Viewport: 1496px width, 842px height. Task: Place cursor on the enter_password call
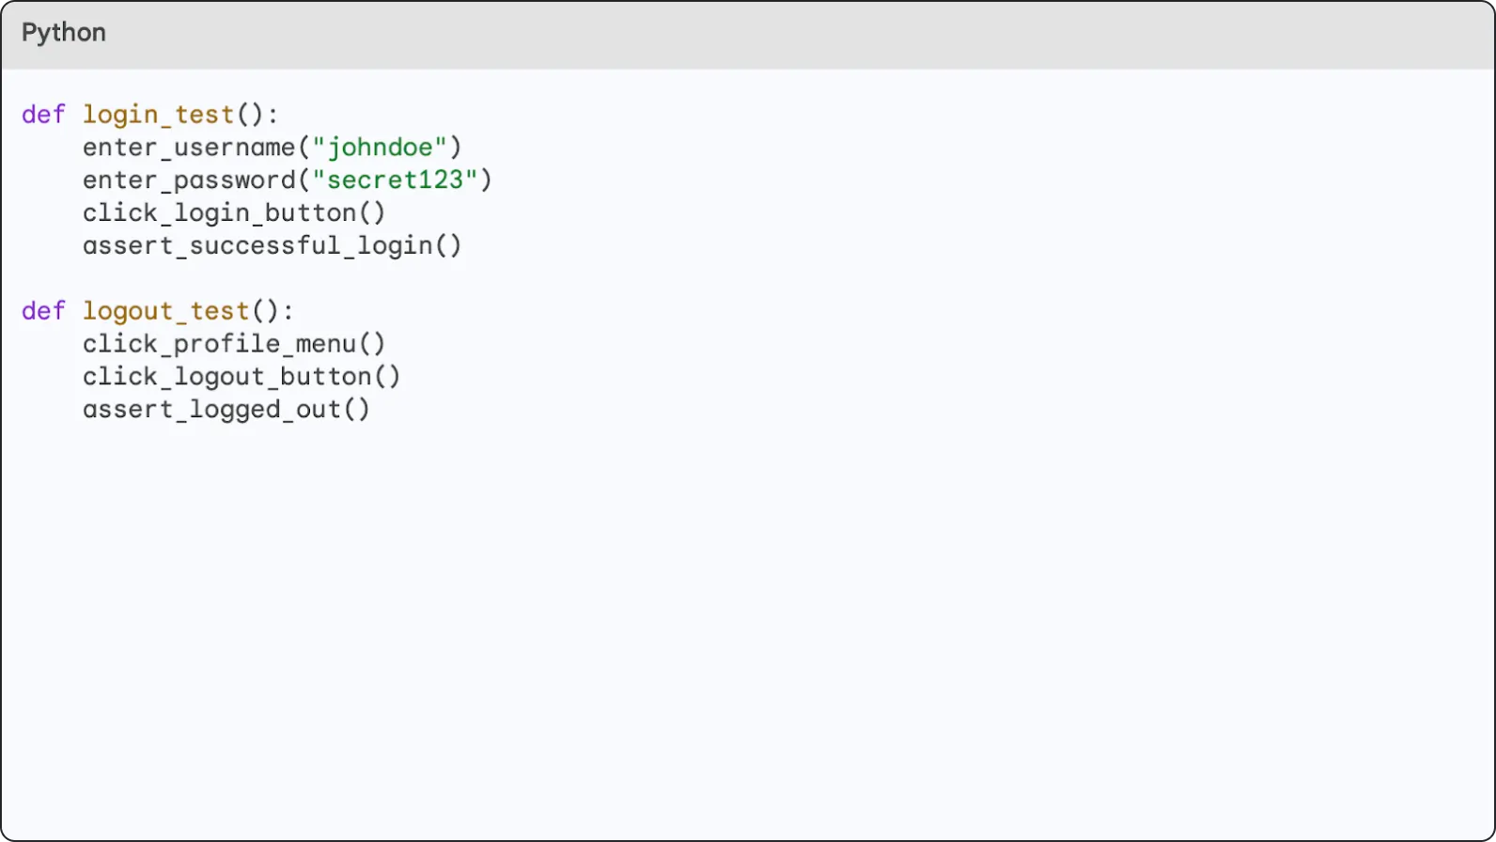coord(189,180)
